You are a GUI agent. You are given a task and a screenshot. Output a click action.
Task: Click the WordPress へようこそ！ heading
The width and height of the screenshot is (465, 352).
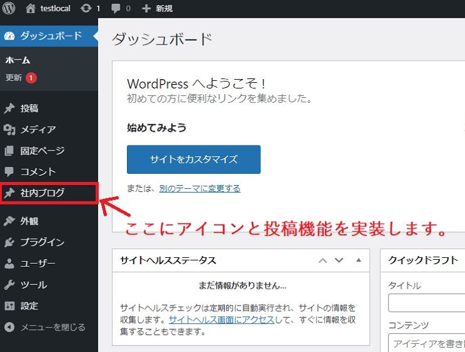tap(196, 84)
